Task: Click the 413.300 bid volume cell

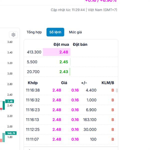Action: pyautogui.click(x=34, y=52)
